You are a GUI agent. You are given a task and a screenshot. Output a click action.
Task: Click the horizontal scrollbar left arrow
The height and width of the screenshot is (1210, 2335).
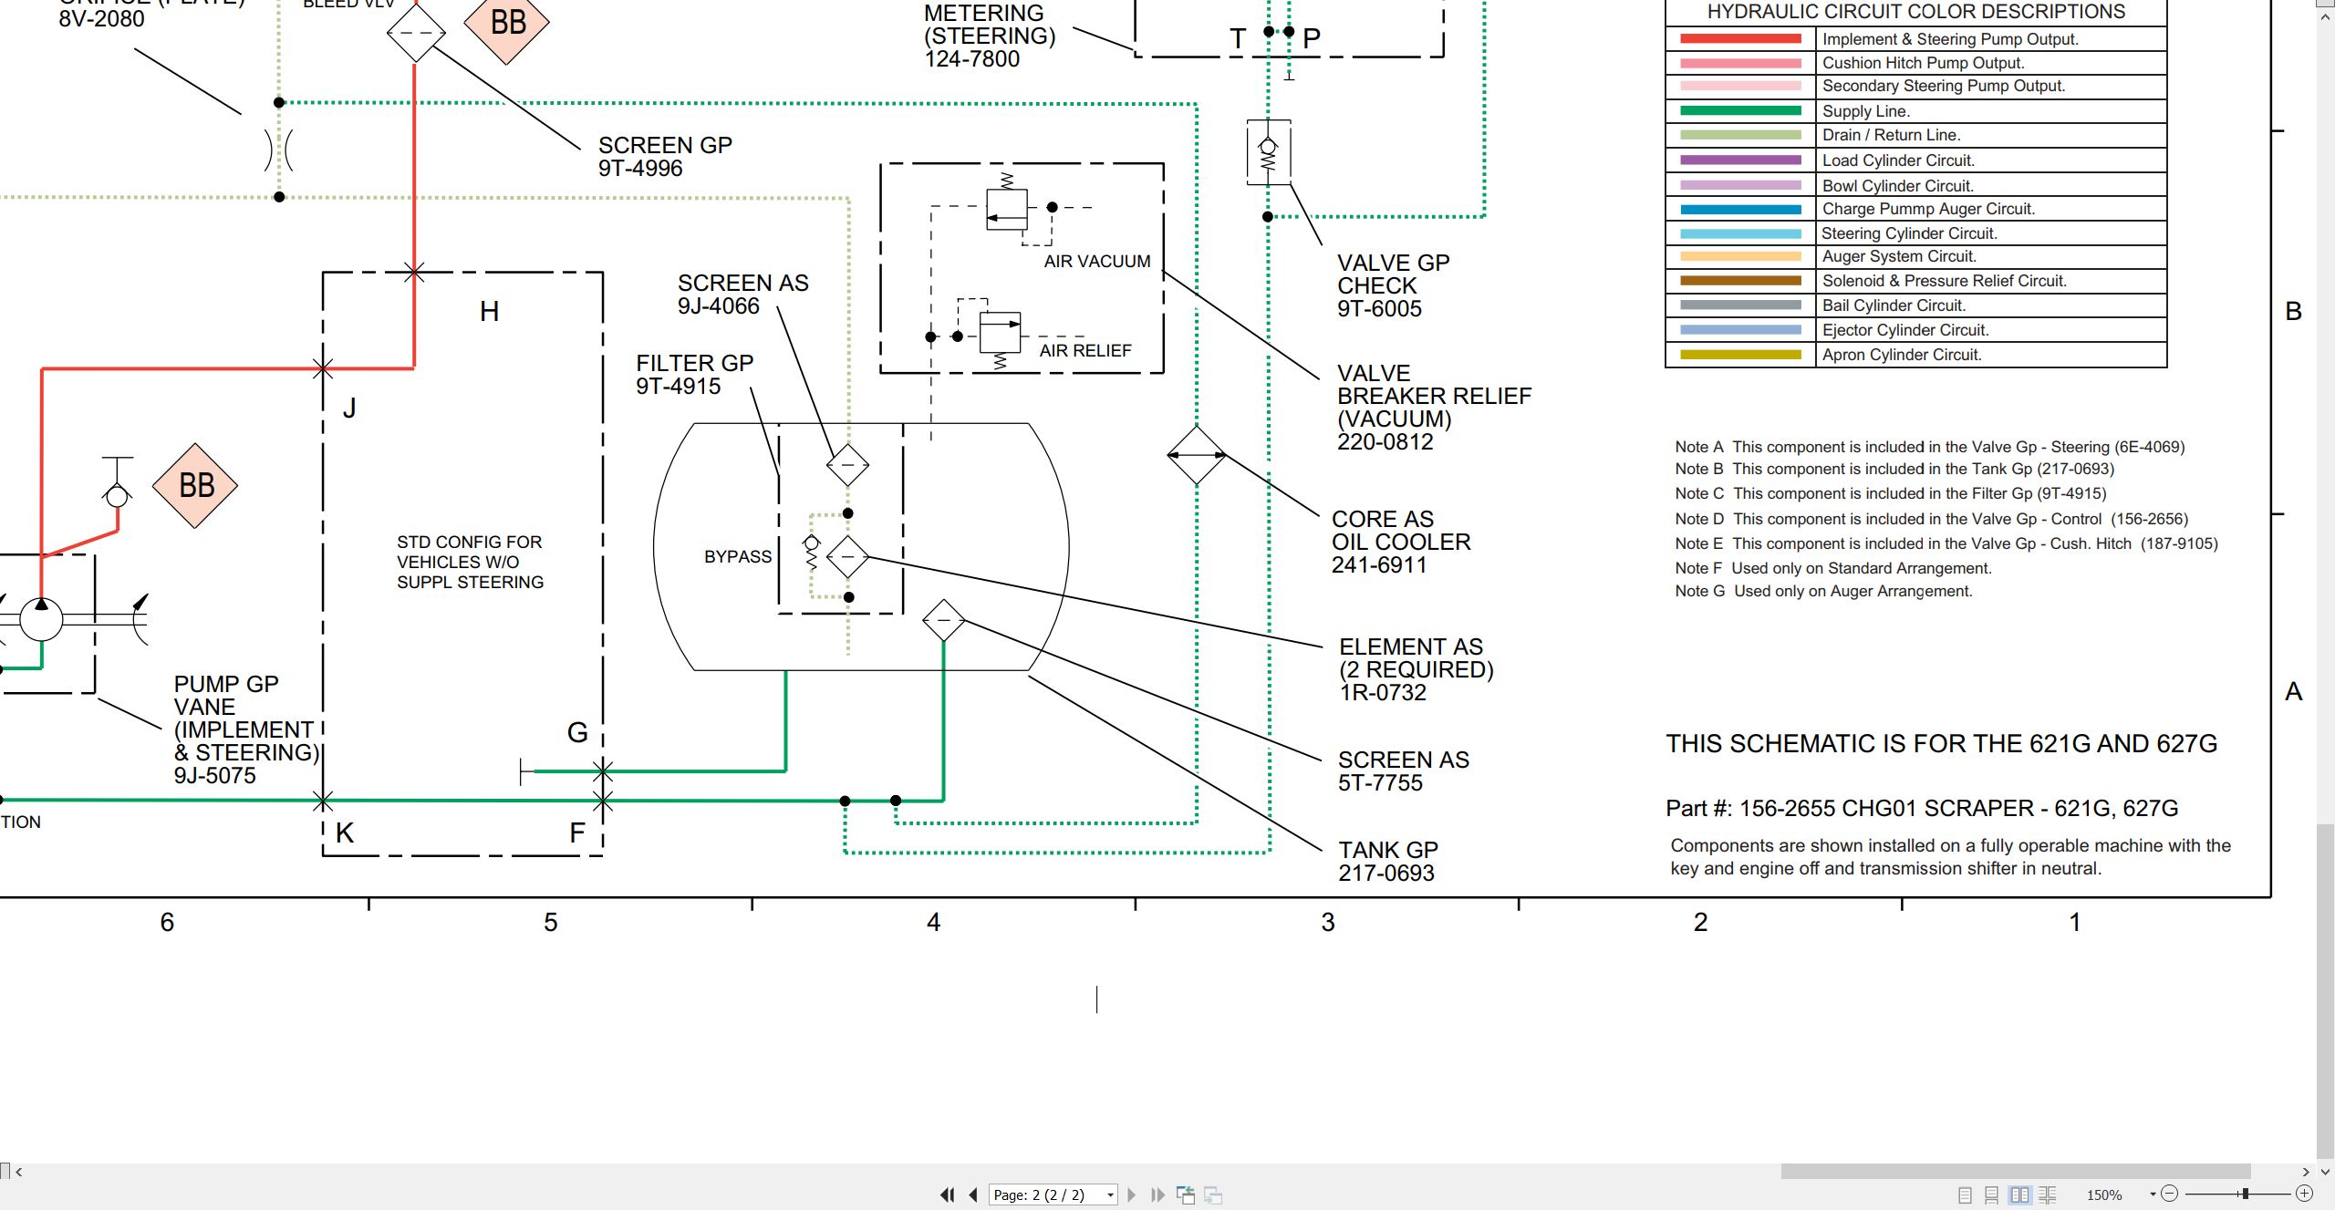click(18, 1172)
